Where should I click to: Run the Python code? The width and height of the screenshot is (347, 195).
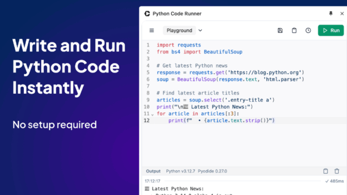click(x=331, y=30)
